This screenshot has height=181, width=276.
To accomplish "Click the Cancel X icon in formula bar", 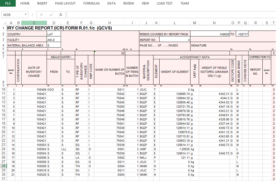I will [x=42, y=14].
